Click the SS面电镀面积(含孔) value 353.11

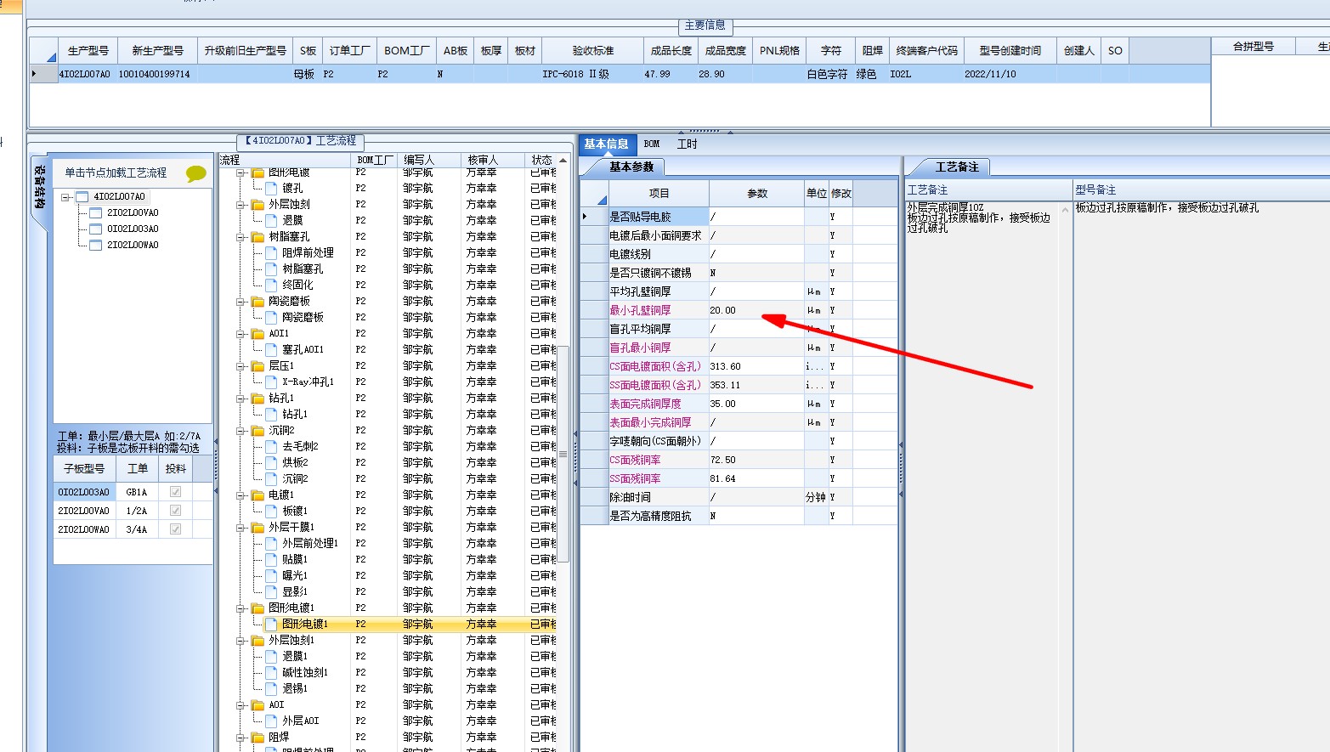756,385
